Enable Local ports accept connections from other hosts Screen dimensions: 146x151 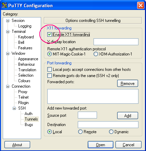pyautogui.click(x=49, y=70)
